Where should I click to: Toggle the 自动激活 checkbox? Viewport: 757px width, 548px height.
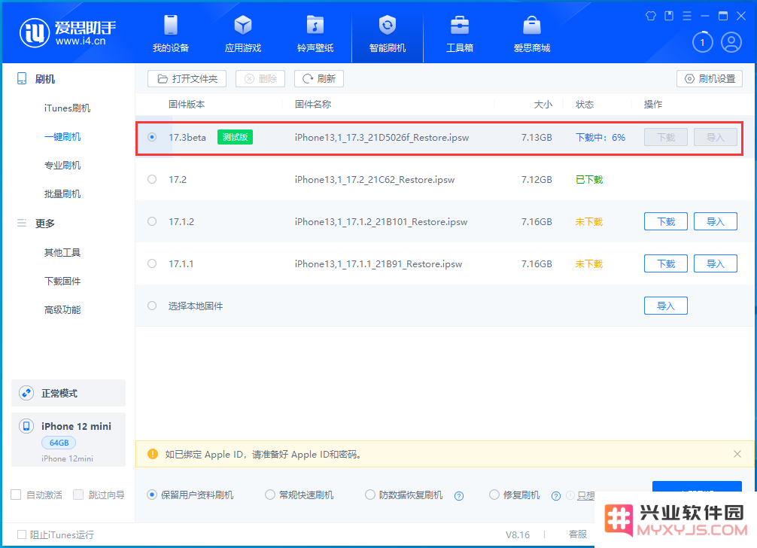tap(16, 495)
